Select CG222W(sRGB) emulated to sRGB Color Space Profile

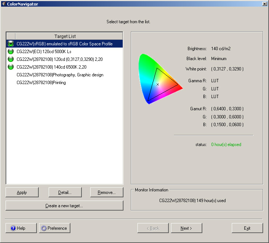[x=64, y=44]
